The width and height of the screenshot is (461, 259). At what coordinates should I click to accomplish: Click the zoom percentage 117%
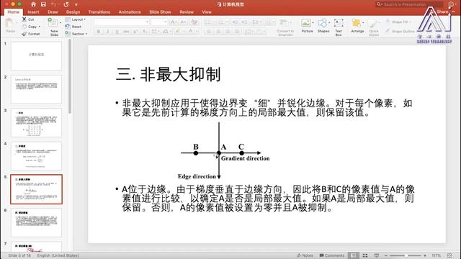(x=437, y=255)
